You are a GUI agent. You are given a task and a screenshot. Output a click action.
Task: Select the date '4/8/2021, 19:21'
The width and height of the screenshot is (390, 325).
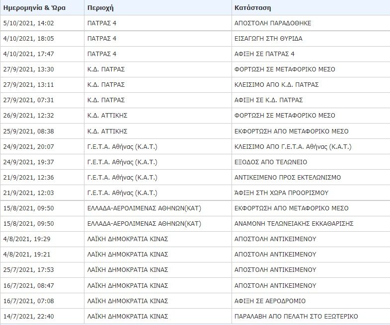27,255
